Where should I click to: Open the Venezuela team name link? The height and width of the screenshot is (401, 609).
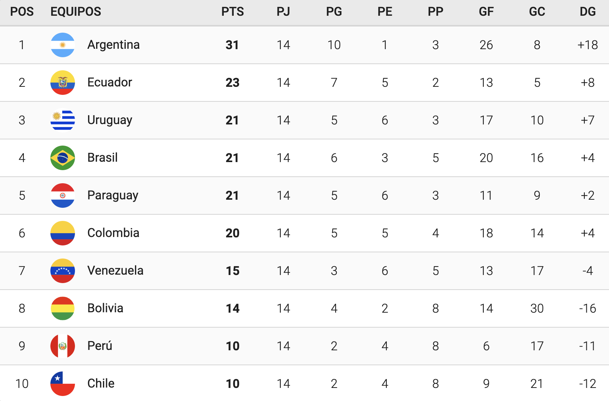coord(115,270)
